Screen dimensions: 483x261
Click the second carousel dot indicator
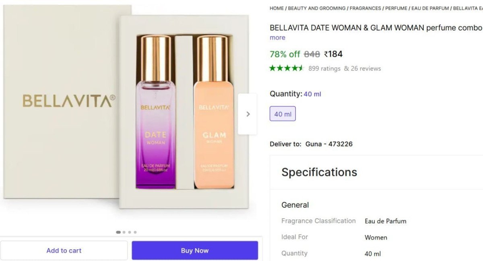124,232
